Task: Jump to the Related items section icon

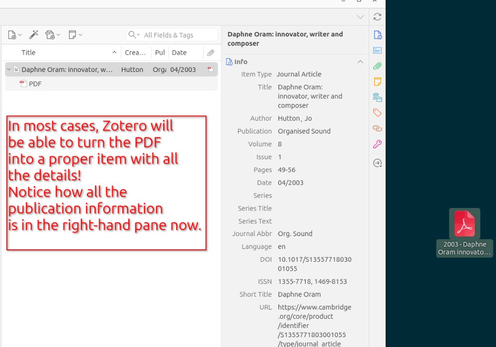Action: (x=377, y=128)
